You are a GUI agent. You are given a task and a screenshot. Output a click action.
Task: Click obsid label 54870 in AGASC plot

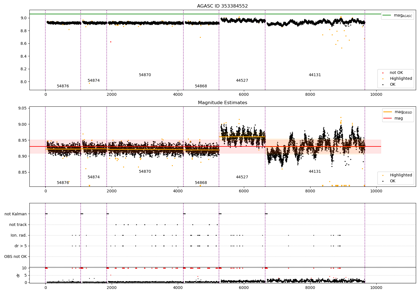[x=145, y=75]
